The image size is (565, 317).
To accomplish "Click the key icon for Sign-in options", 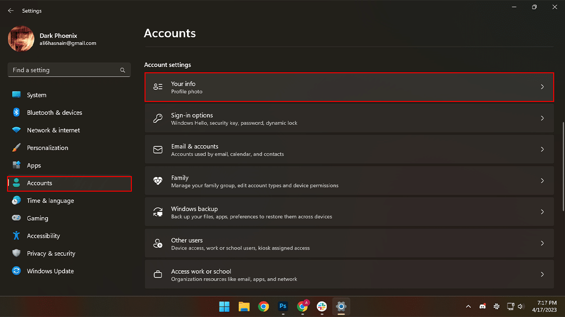I will (158, 118).
